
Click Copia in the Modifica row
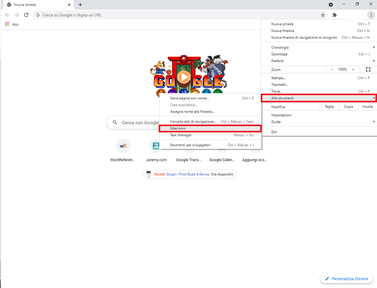[x=349, y=107]
